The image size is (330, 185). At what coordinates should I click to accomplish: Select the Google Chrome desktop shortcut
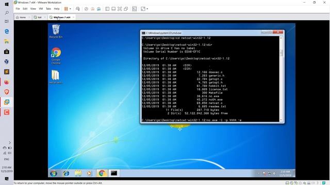[x=56, y=56]
